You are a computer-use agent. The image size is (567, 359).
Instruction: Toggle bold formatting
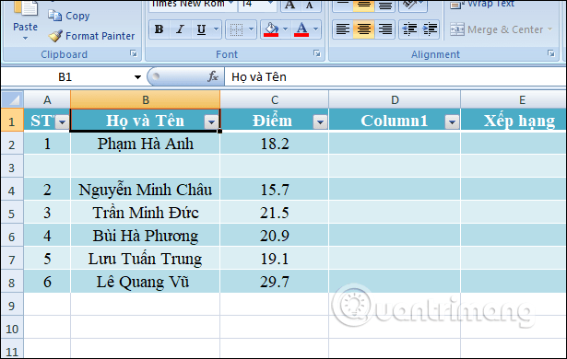click(159, 29)
